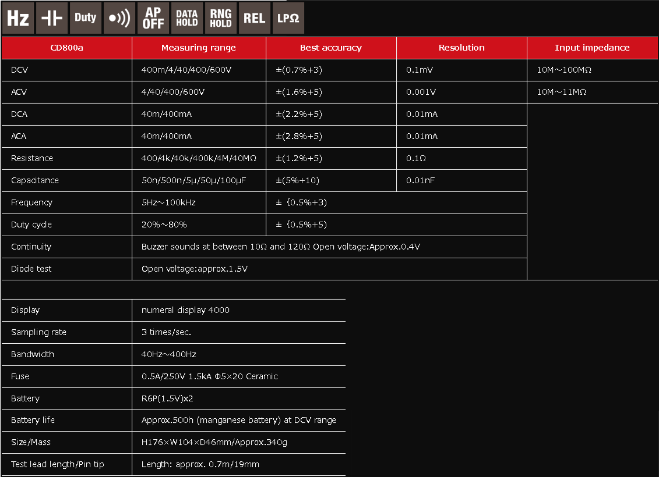Select the Measuring range header cell
Image resolution: width=659 pixels, height=477 pixels.
click(199, 48)
